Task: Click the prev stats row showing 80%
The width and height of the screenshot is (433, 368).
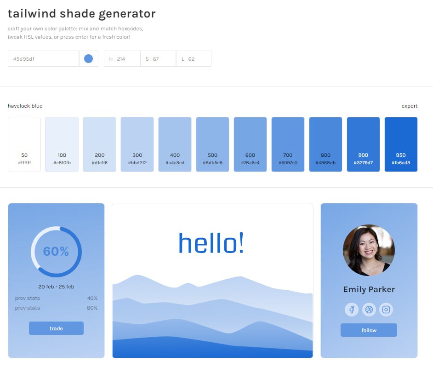Action: 57,308
